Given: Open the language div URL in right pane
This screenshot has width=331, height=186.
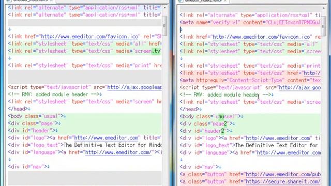Looking at the screenshot, I should (289, 153).
